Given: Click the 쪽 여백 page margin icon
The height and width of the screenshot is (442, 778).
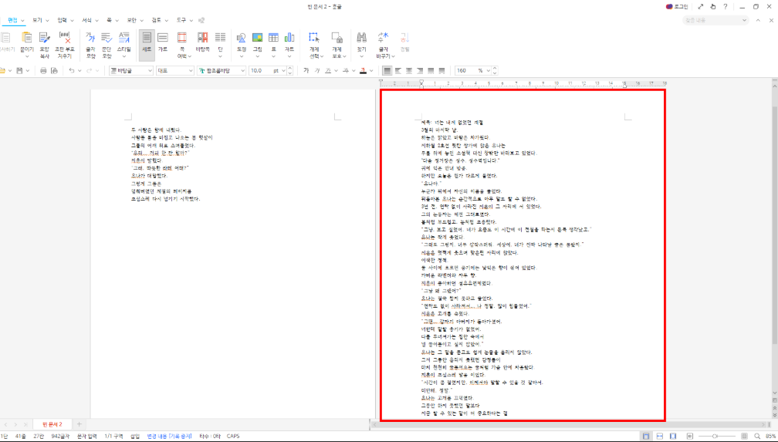Looking at the screenshot, I should (x=182, y=38).
